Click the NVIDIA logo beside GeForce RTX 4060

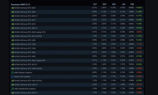click(x=12, y=8)
